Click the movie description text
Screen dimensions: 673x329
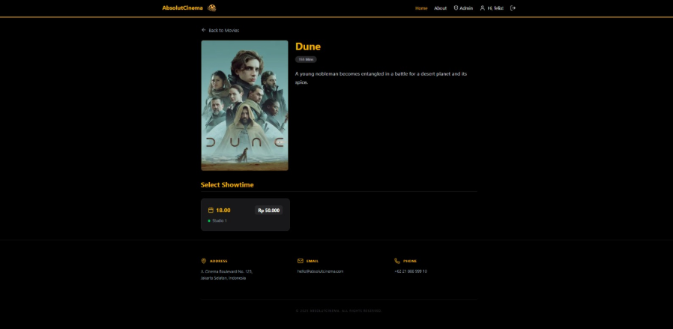tap(381, 78)
